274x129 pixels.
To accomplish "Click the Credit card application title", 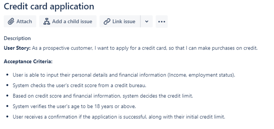I will (49, 6).
